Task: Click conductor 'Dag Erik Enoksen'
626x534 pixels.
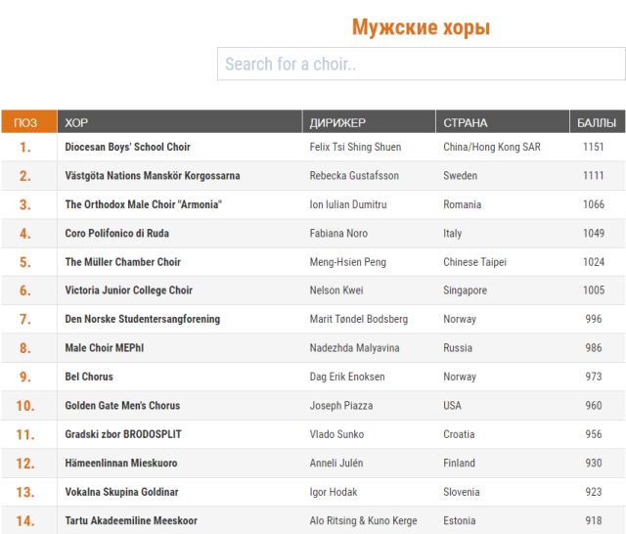Action: pos(347,377)
